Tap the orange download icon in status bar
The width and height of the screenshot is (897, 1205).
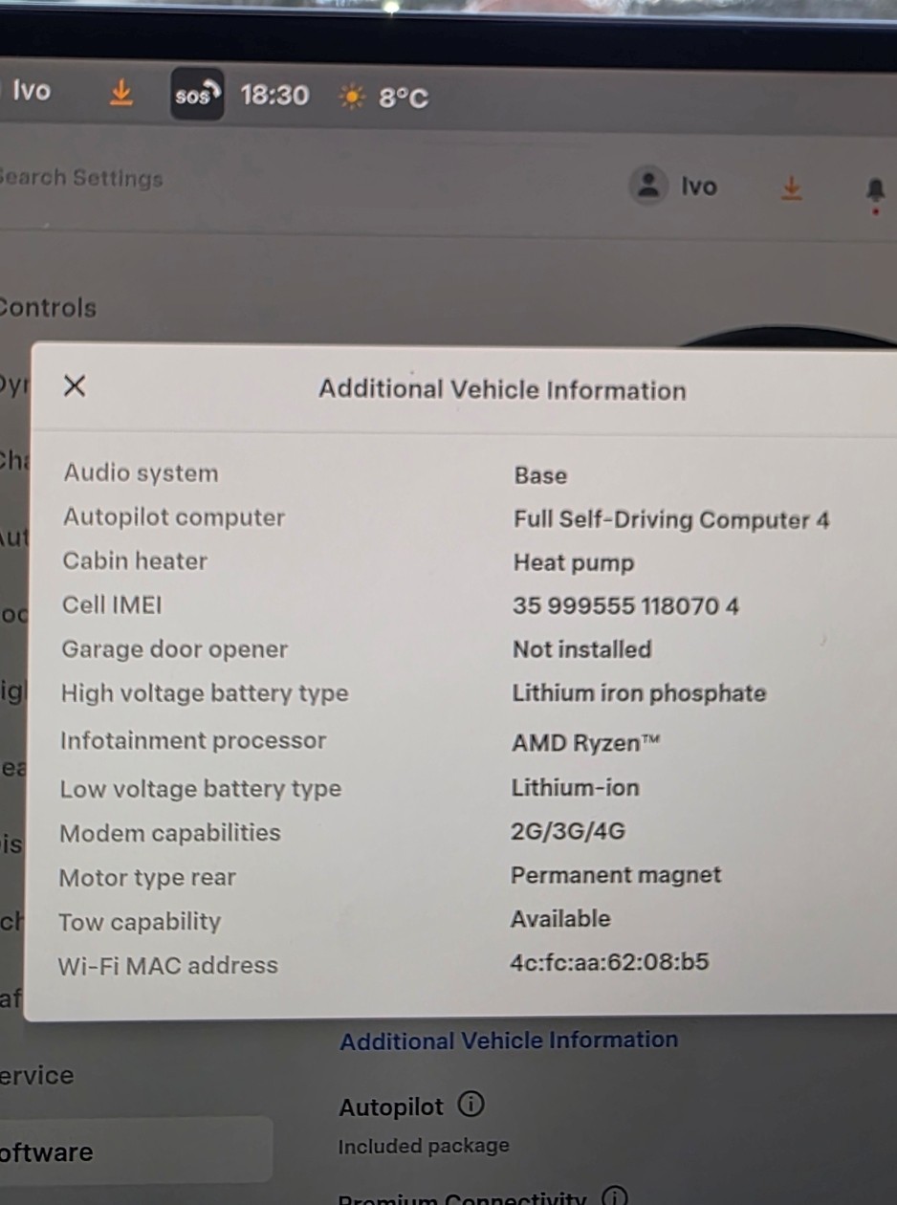120,93
